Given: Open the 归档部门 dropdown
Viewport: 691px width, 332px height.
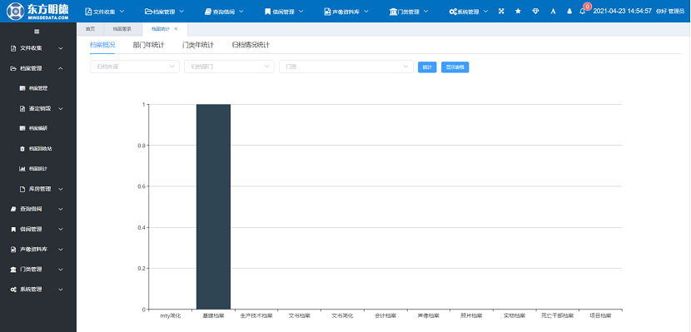Looking at the screenshot, I should coord(229,67).
